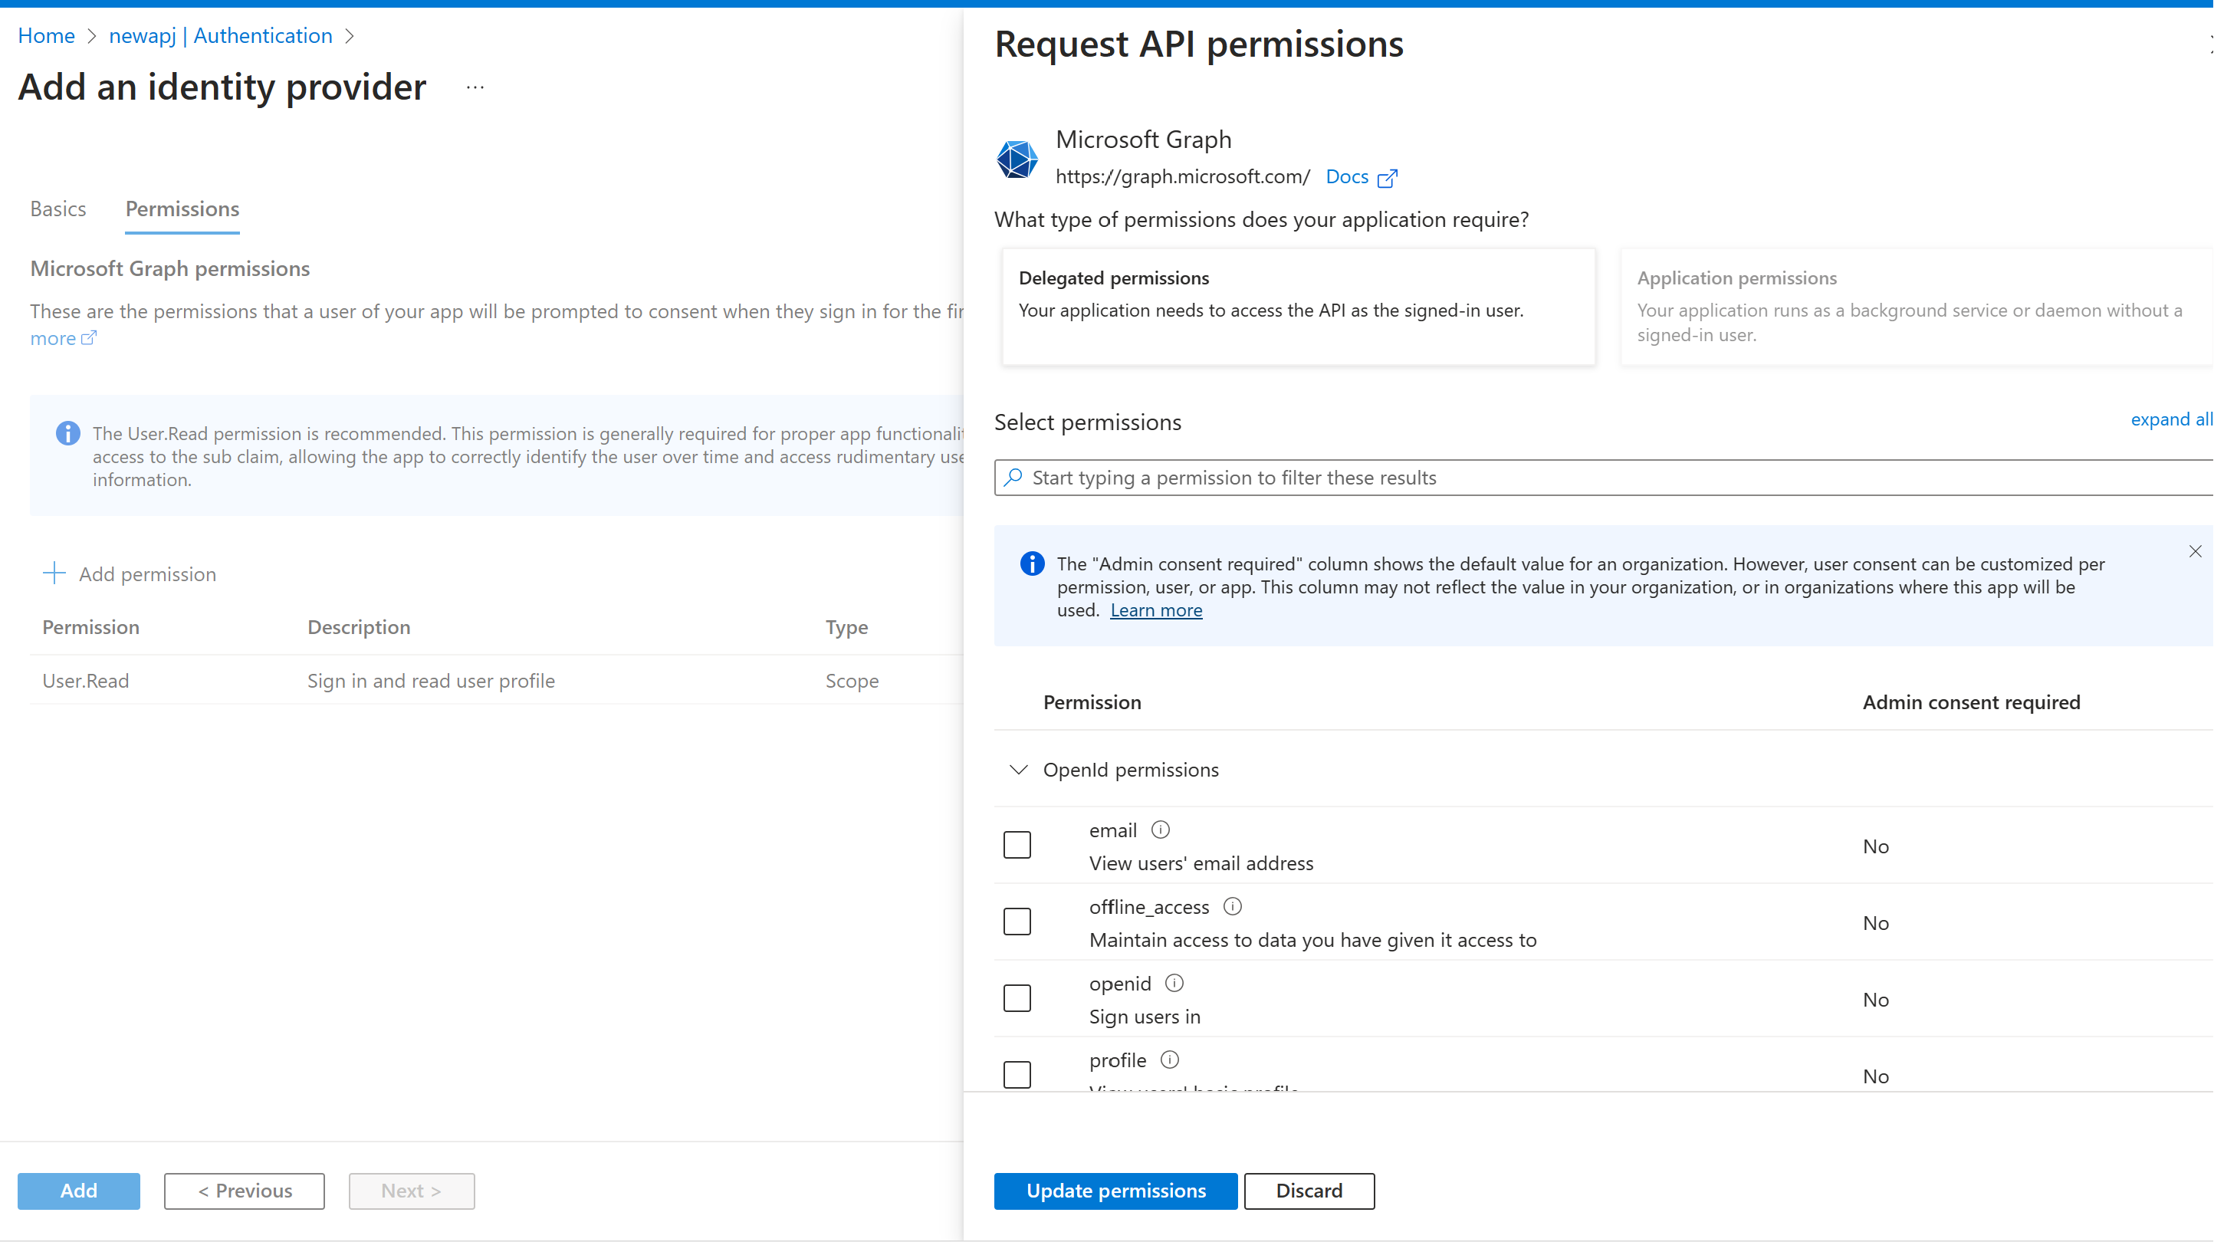This screenshot has width=2214, height=1242.
Task: Open the Docs link for Microsoft Graph
Action: point(1347,177)
